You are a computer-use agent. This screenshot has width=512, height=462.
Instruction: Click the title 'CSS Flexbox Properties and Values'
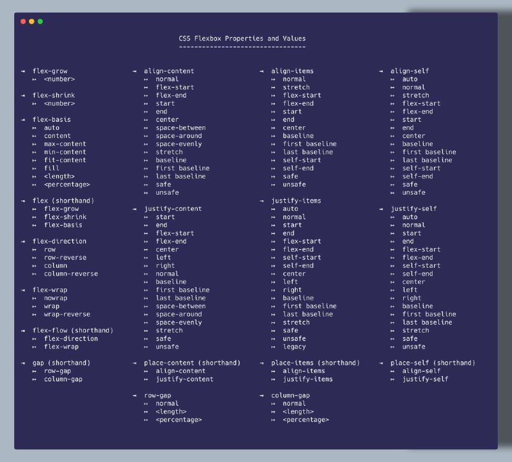243,38
